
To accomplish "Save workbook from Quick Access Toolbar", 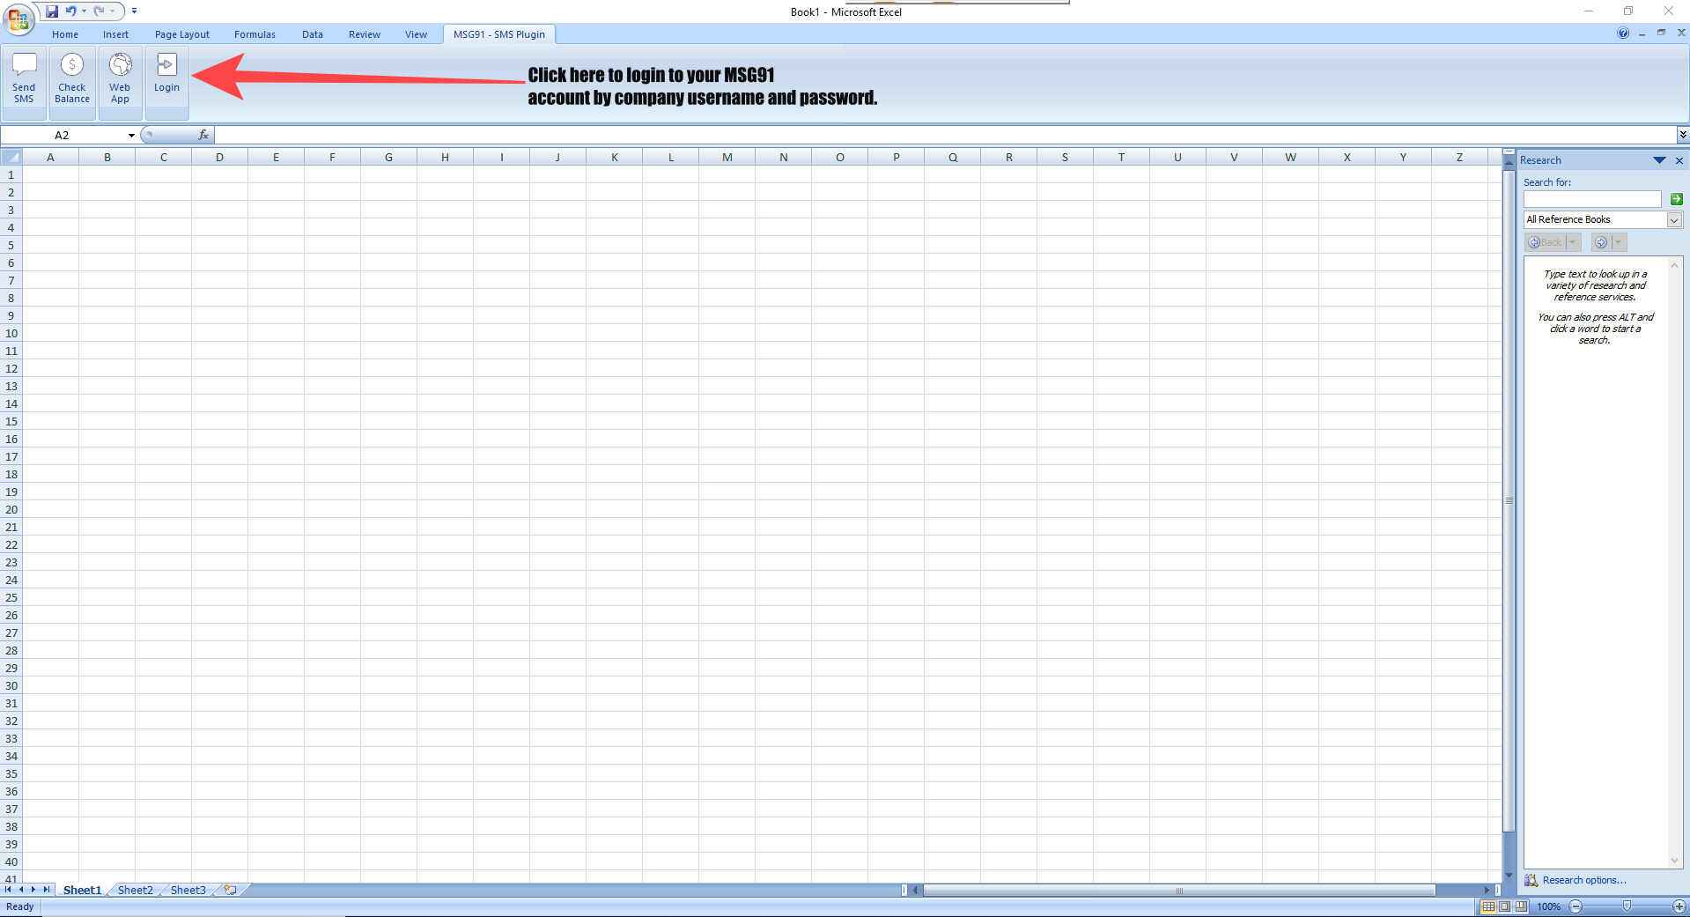I will [x=52, y=11].
